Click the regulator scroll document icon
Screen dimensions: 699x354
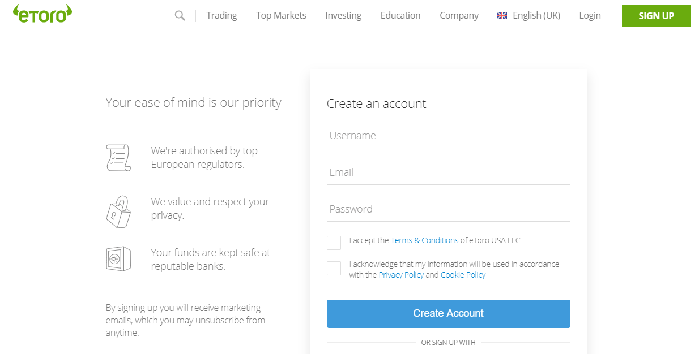118,158
